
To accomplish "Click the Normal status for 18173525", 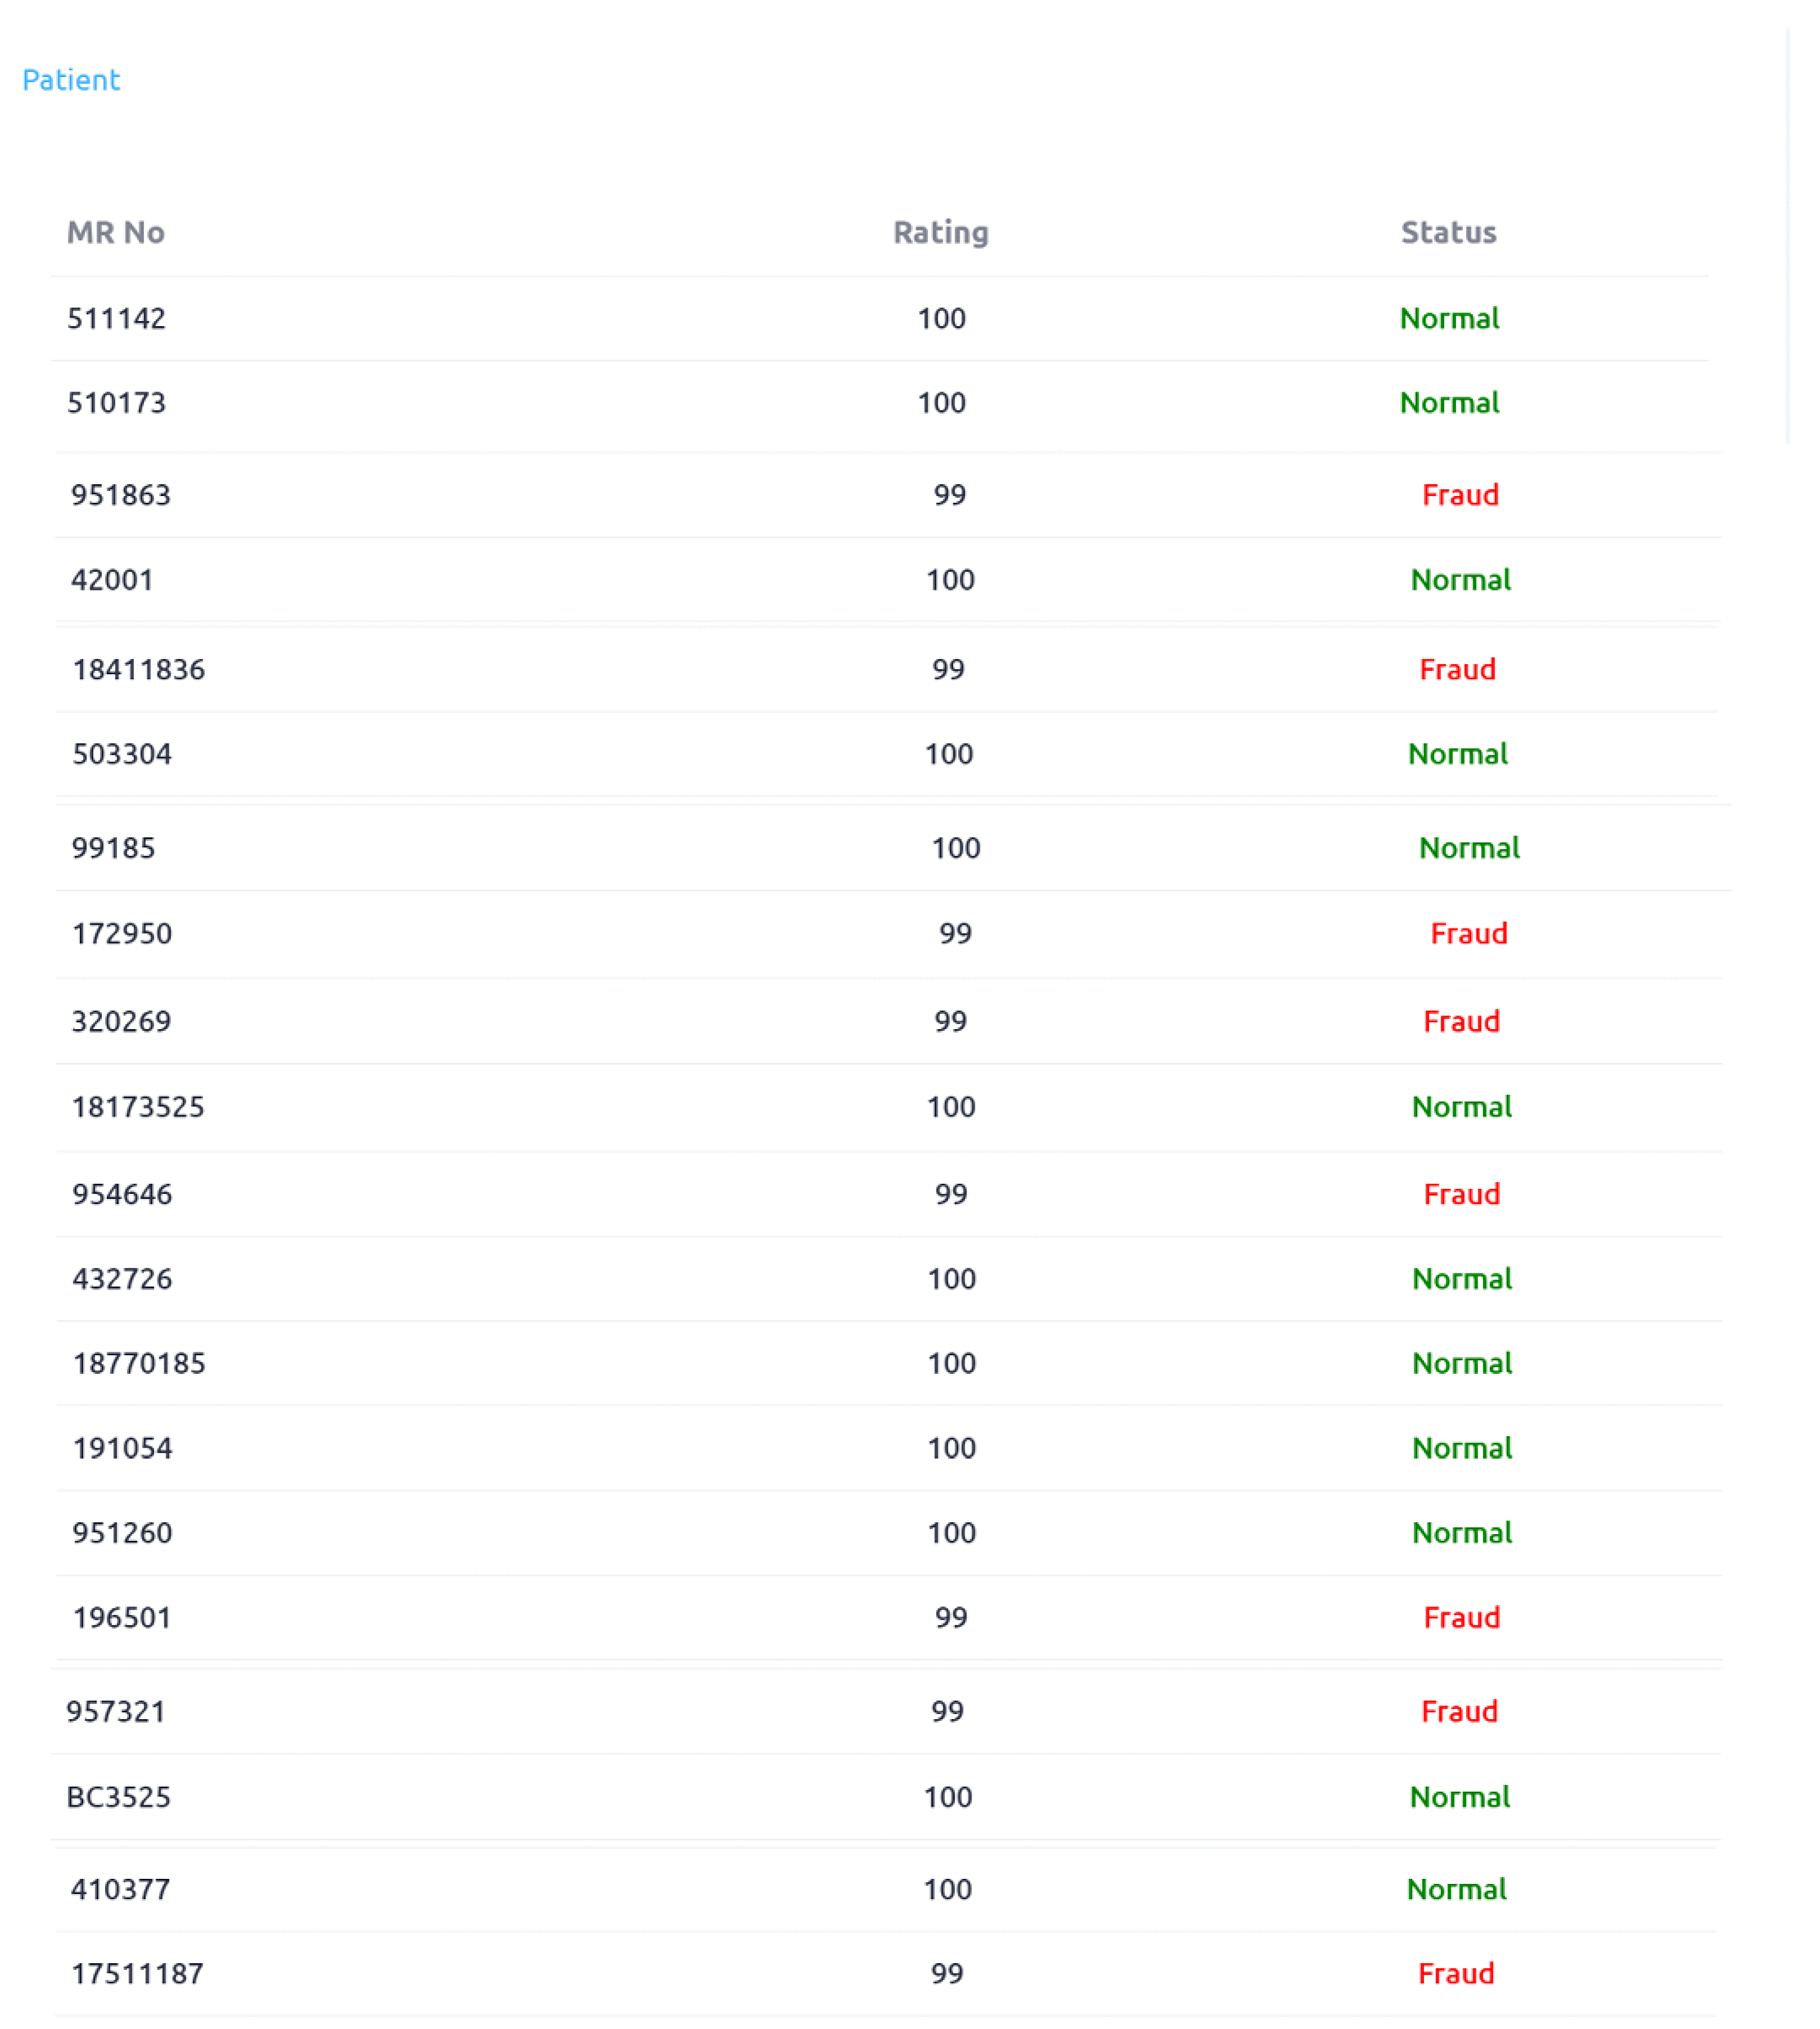I will click(x=1461, y=1107).
